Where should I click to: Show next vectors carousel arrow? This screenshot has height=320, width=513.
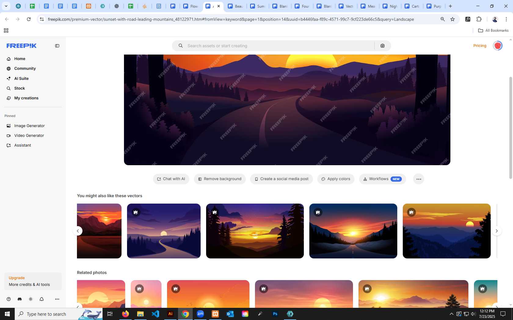pos(497,231)
